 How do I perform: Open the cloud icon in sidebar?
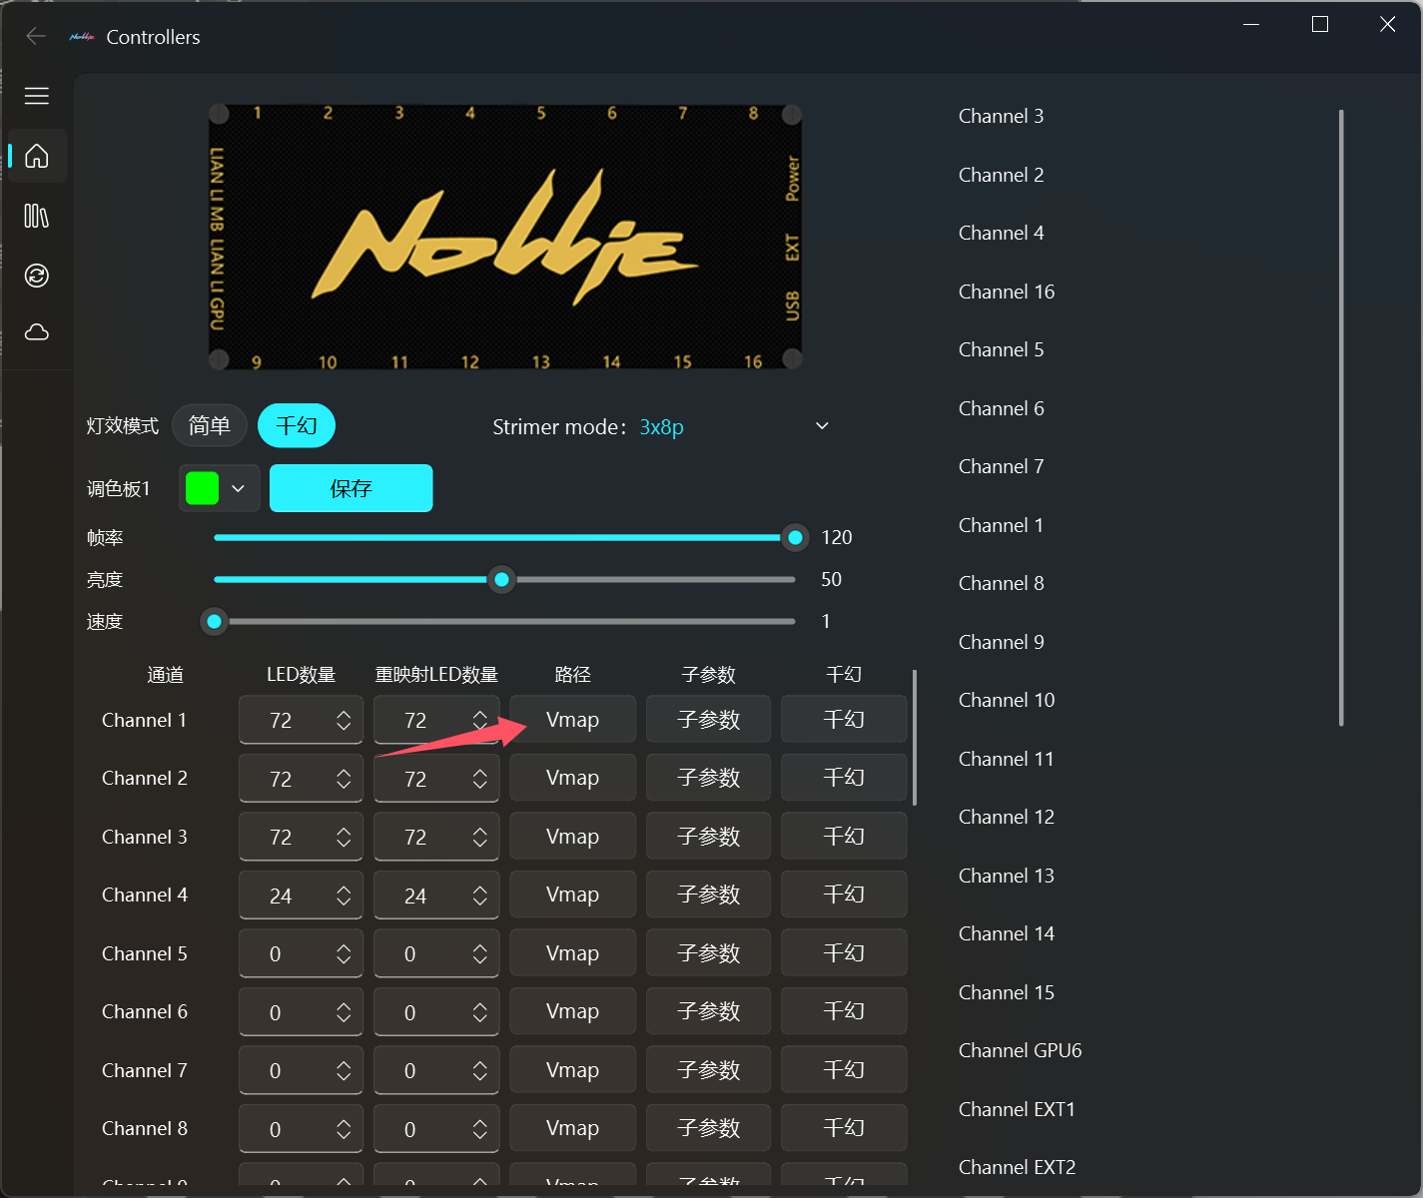tap(37, 332)
